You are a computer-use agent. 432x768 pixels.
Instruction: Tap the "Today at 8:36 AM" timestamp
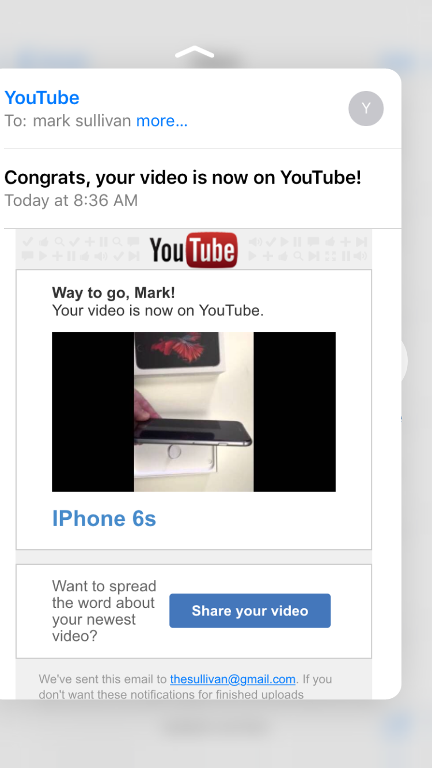(71, 200)
